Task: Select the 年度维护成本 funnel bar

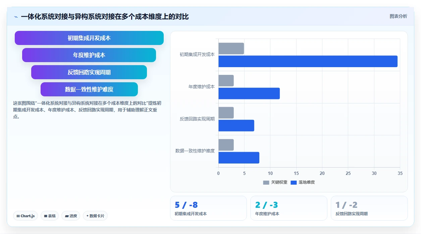Action: [89, 55]
